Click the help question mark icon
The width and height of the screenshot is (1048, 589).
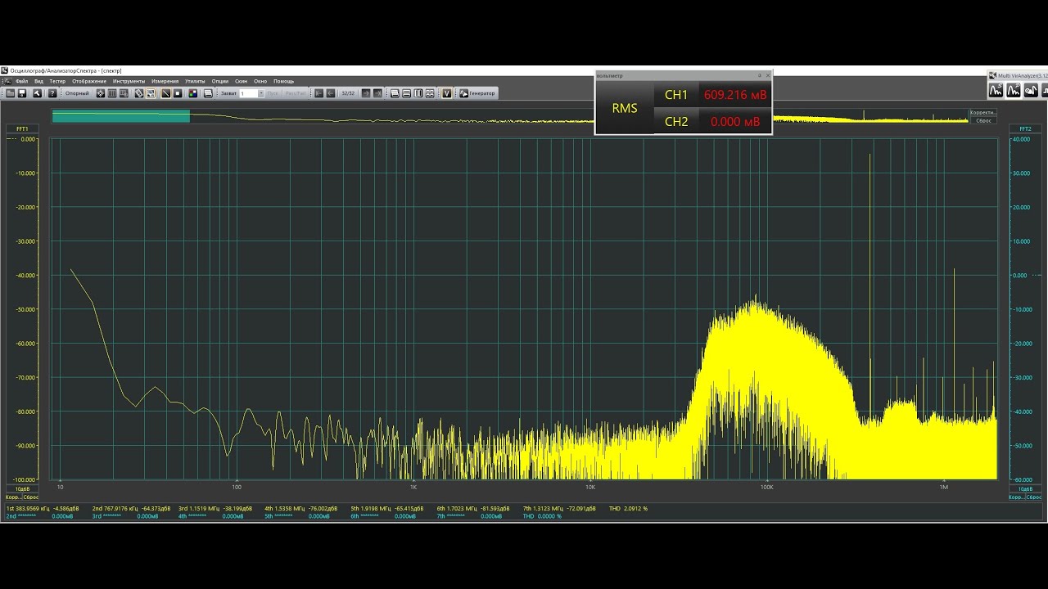[x=52, y=93]
